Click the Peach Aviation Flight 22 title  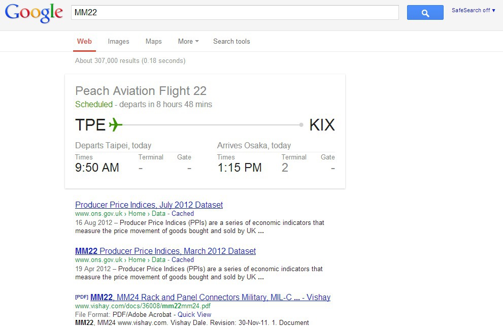pos(141,91)
